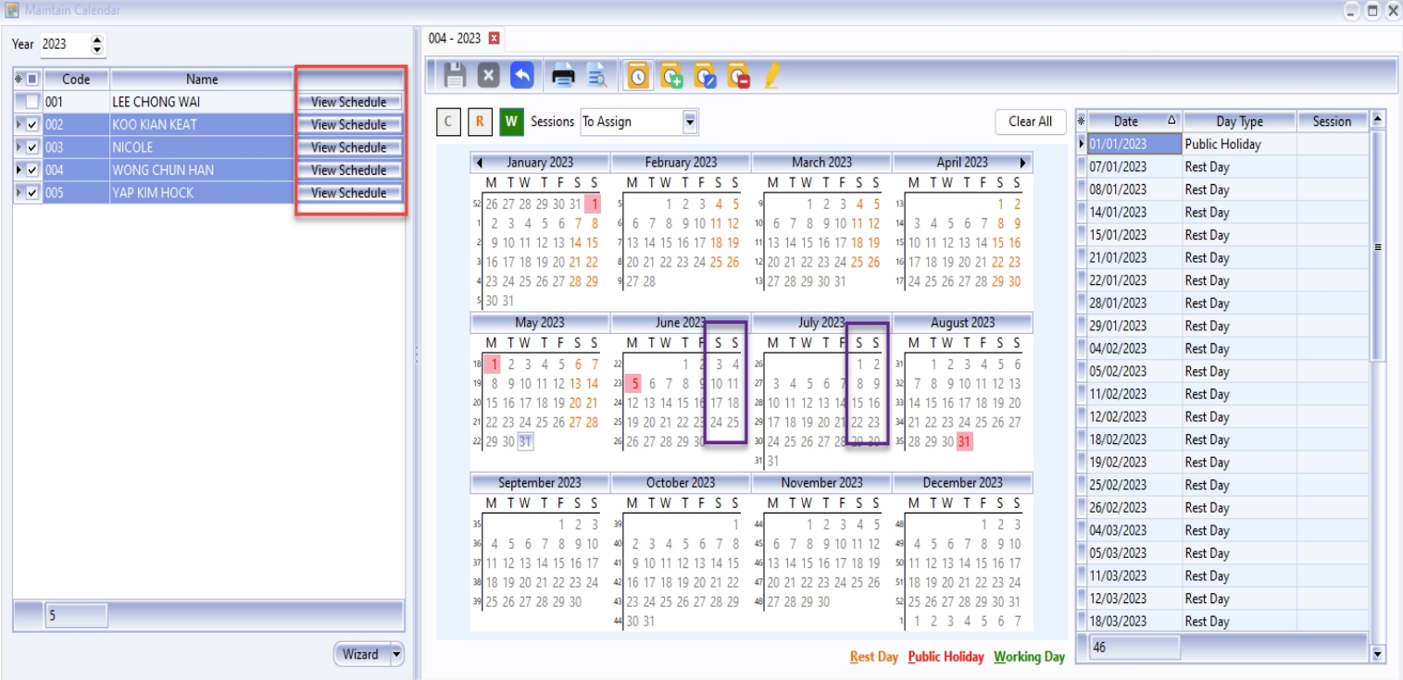The width and height of the screenshot is (1403, 680).
Task: Open the Print Preview icon
Action: [597, 77]
